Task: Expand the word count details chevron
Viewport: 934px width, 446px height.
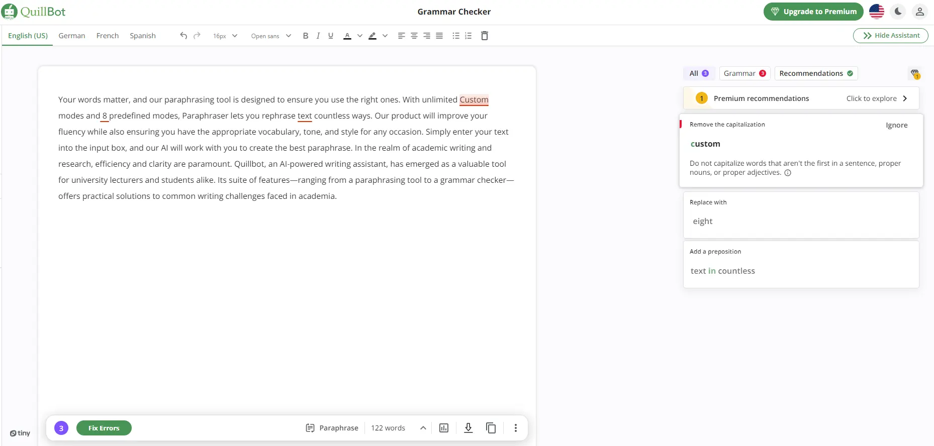Action: (423, 428)
